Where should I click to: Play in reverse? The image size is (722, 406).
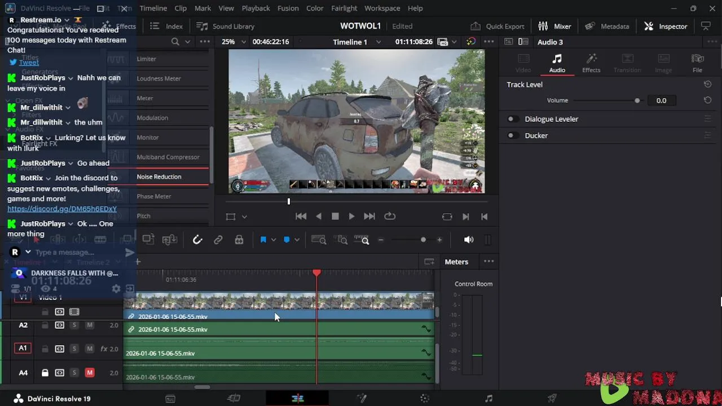[319, 216]
